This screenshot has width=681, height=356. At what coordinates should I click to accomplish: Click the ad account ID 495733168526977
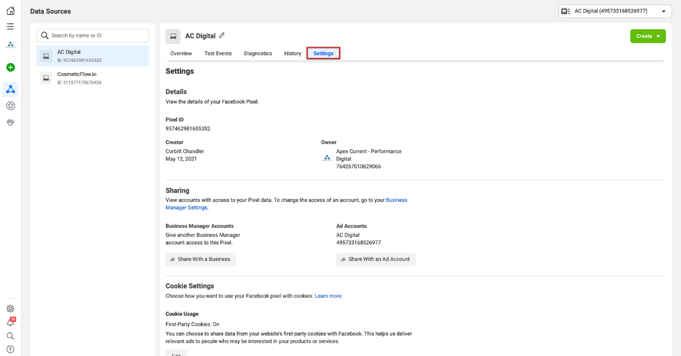[359, 243]
